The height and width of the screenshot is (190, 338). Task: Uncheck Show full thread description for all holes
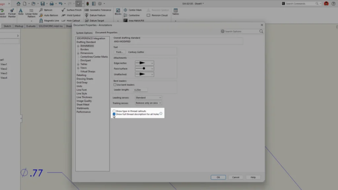click(x=114, y=114)
